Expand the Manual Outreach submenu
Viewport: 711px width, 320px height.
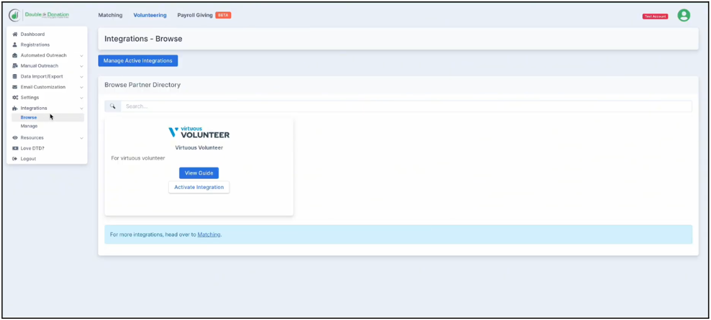81,66
